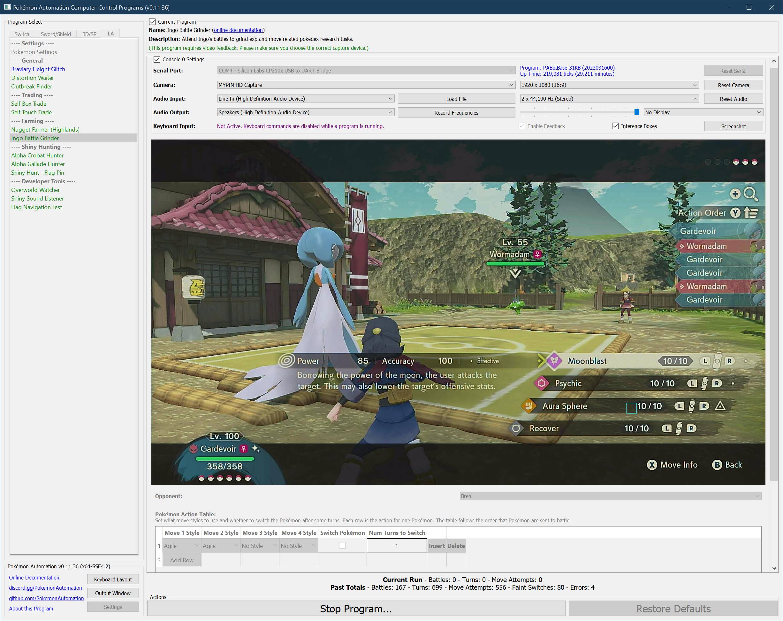
Task: Open the No Display dropdown
Action: [703, 113]
